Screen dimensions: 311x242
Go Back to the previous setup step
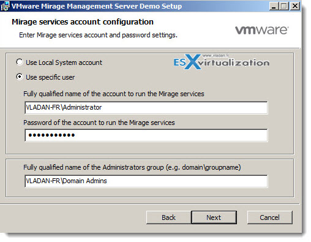(x=168, y=217)
